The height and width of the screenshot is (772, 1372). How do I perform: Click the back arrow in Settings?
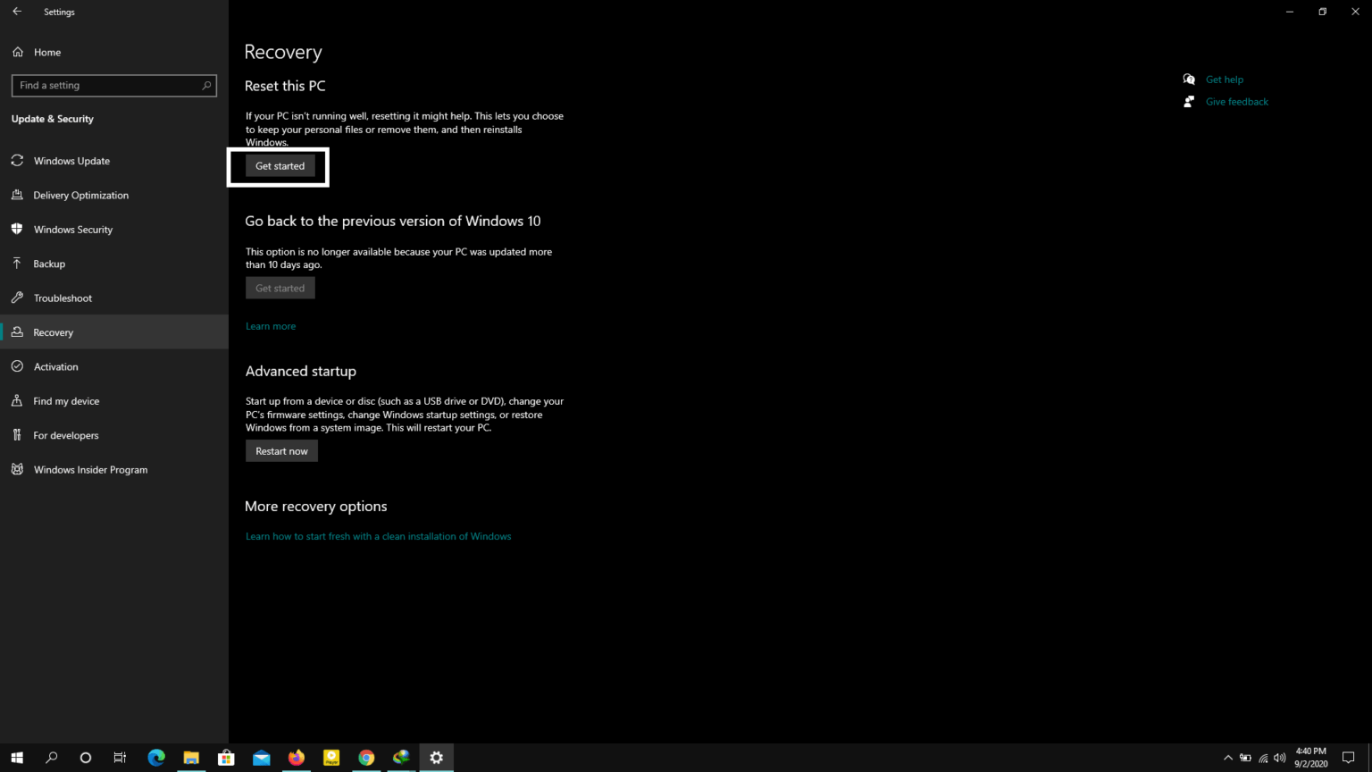[18, 12]
